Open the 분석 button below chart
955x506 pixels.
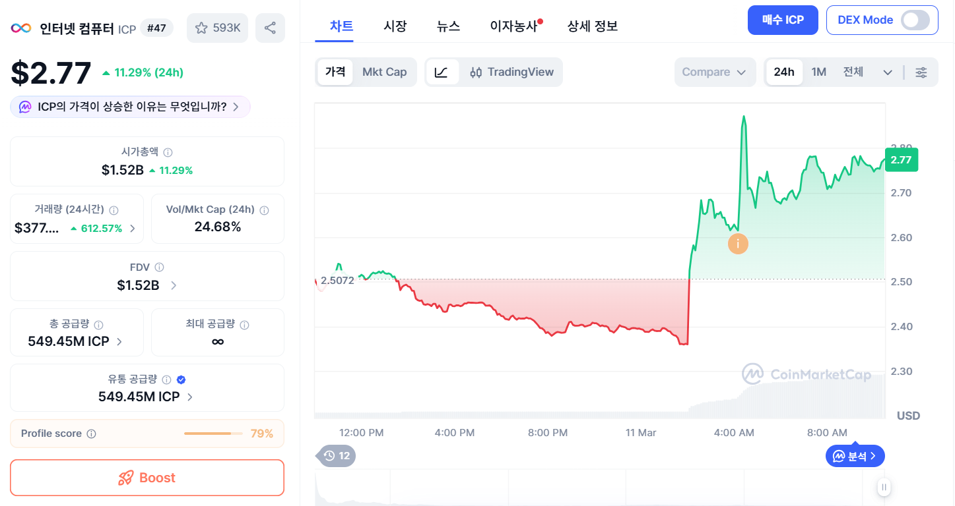[855, 456]
